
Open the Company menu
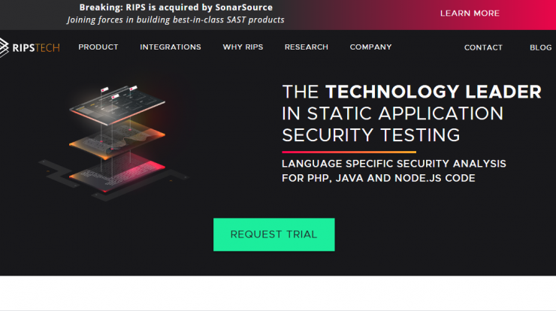tap(371, 47)
